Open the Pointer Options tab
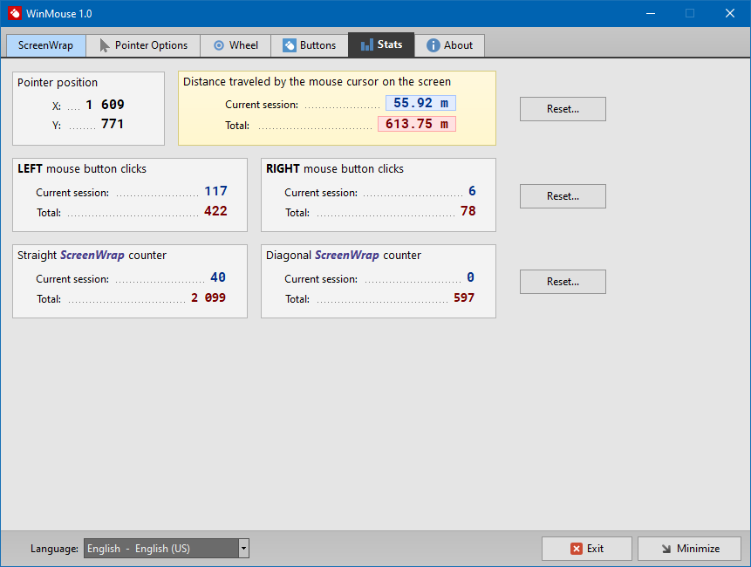Image resolution: width=751 pixels, height=567 pixels. (x=143, y=45)
